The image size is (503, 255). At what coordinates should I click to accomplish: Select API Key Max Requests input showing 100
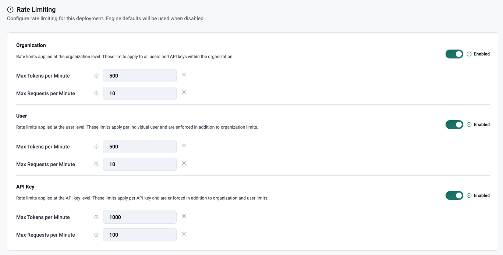(140, 235)
